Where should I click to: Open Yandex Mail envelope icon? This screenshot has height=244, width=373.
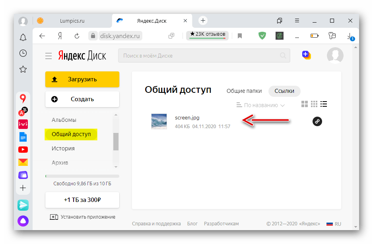[23, 162]
